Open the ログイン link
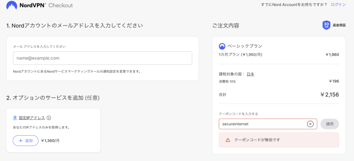This screenshot has height=161, width=354. [338, 4]
